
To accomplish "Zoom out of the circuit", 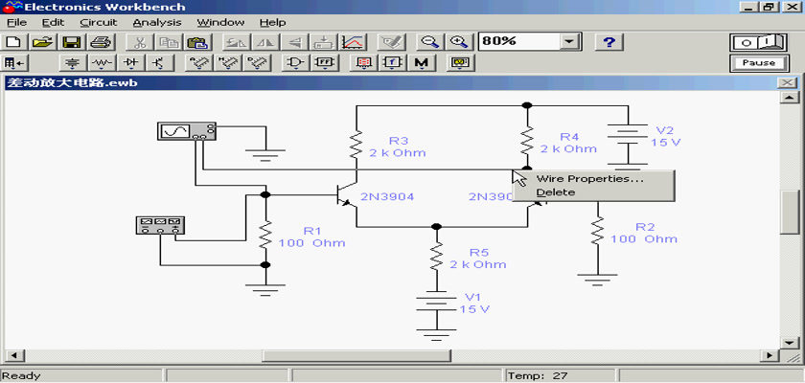I will point(428,41).
